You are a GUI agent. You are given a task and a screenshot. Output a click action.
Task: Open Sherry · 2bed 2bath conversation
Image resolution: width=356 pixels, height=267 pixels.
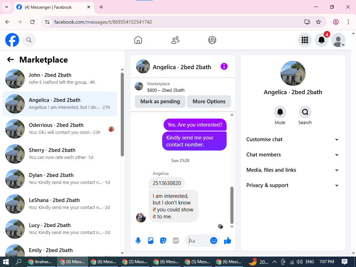(60, 154)
